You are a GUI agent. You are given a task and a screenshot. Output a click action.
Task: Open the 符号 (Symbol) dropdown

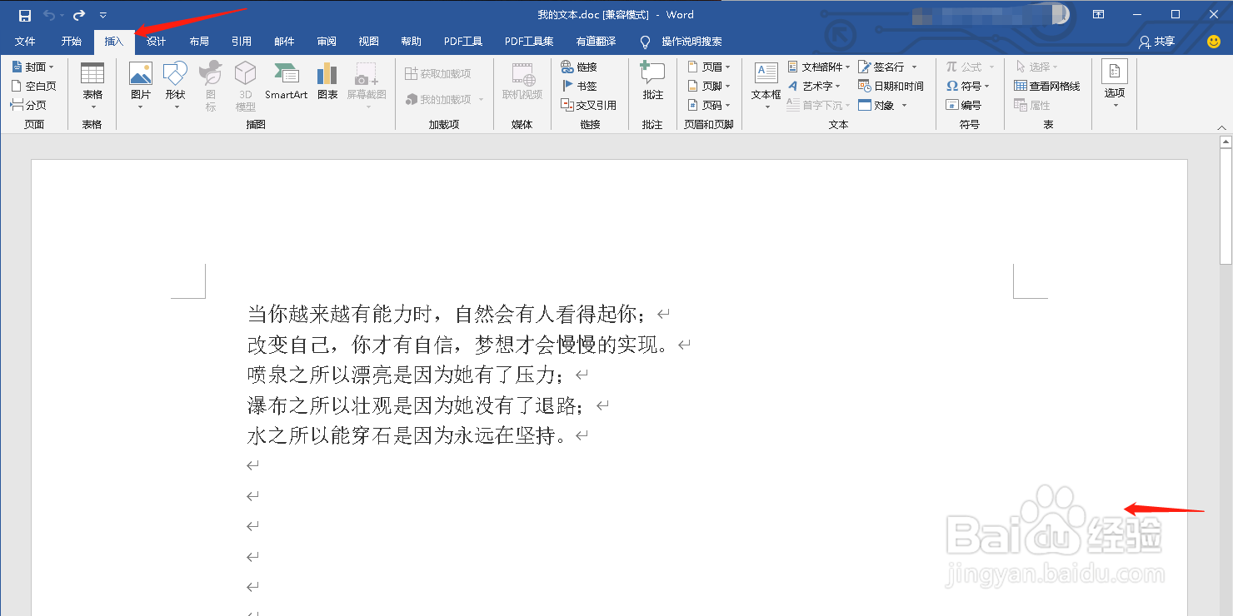coord(968,86)
